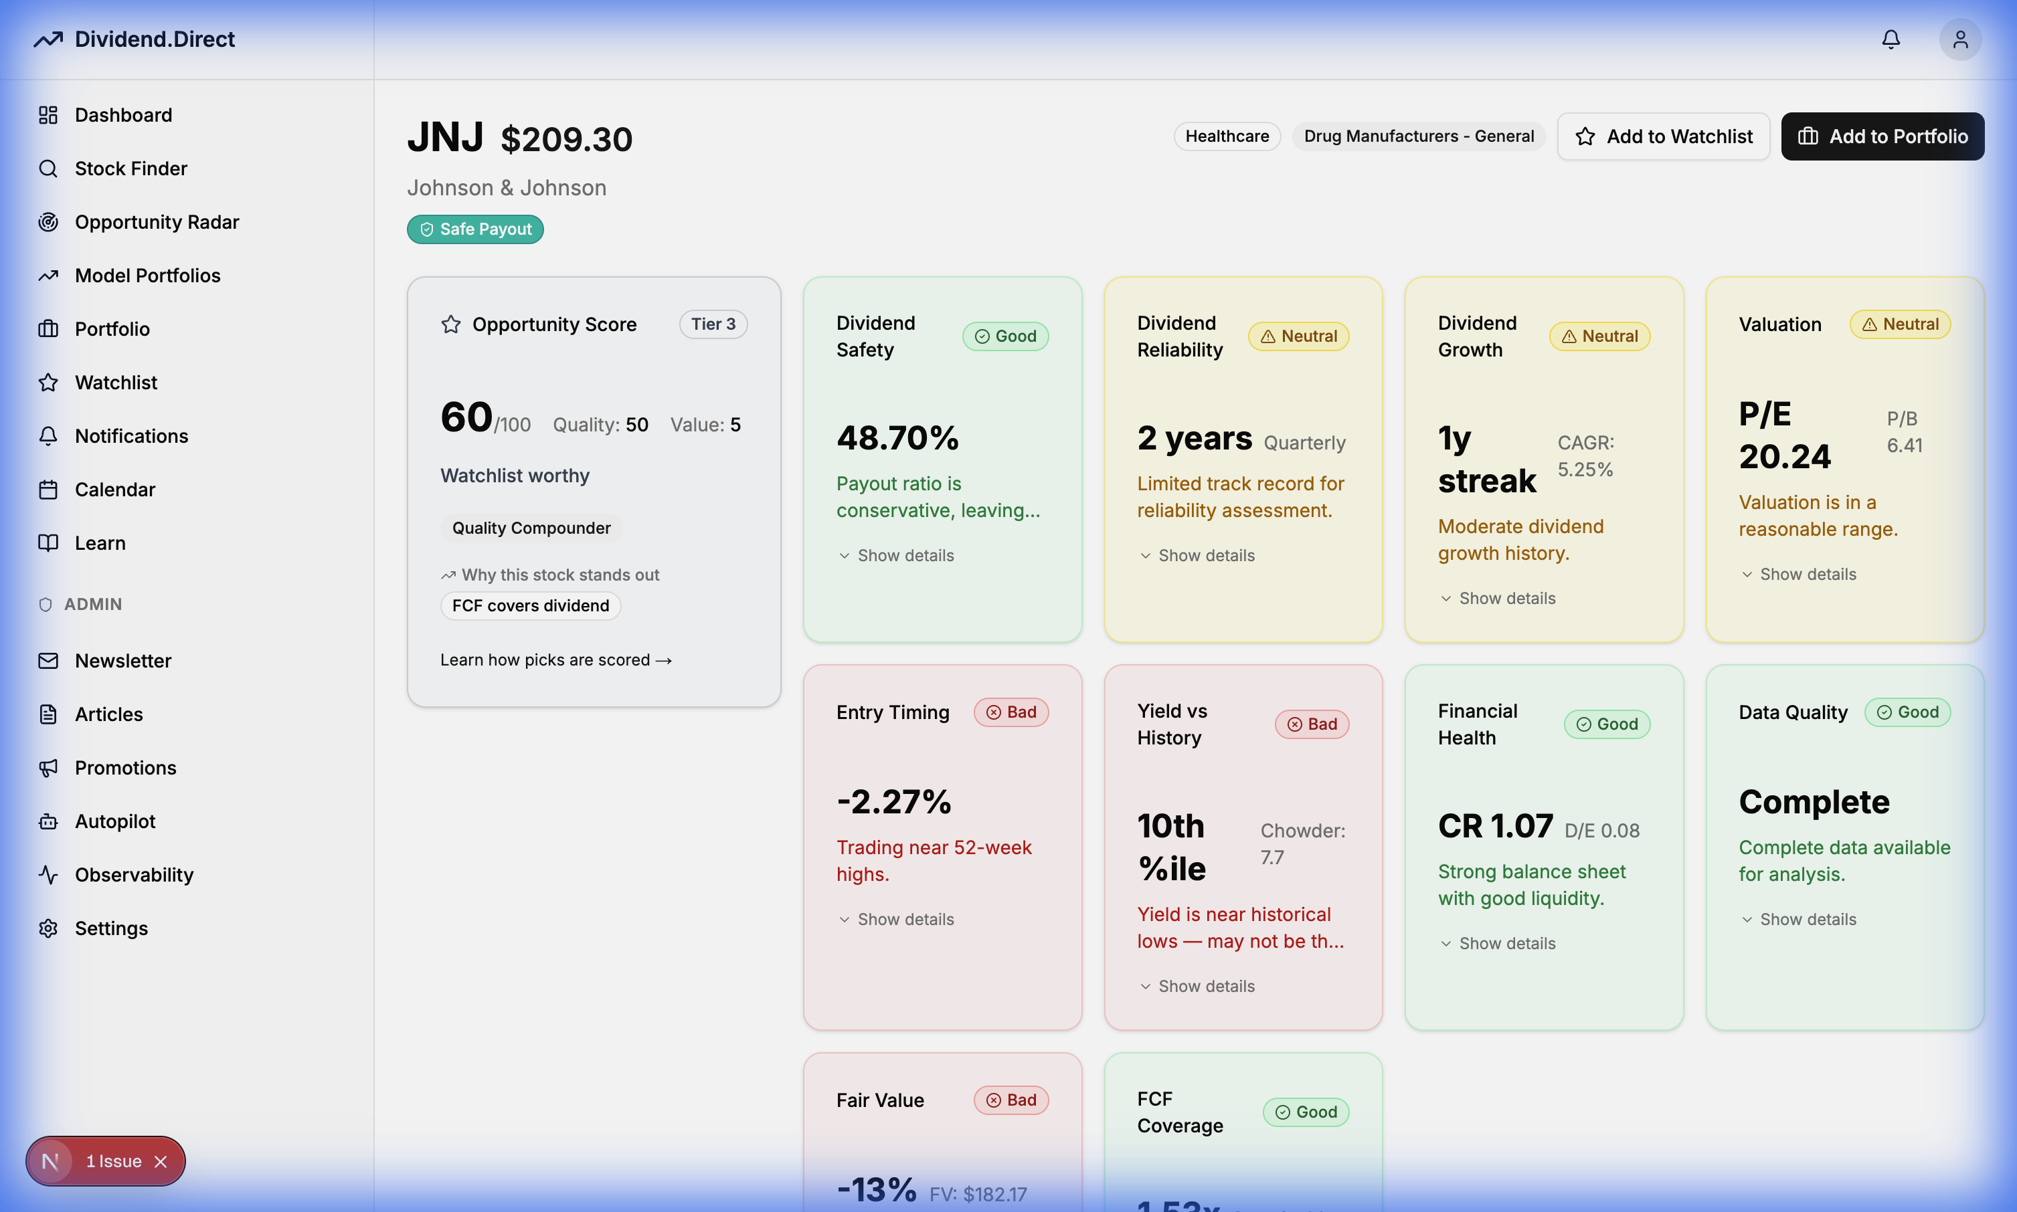The width and height of the screenshot is (2017, 1212).
Task: Open Settings from the sidebar menu
Action: pos(112,928)
